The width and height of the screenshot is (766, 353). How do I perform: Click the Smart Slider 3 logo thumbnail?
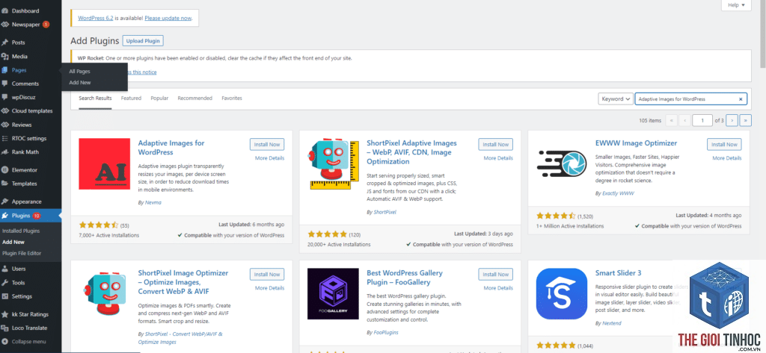[562, 293]
